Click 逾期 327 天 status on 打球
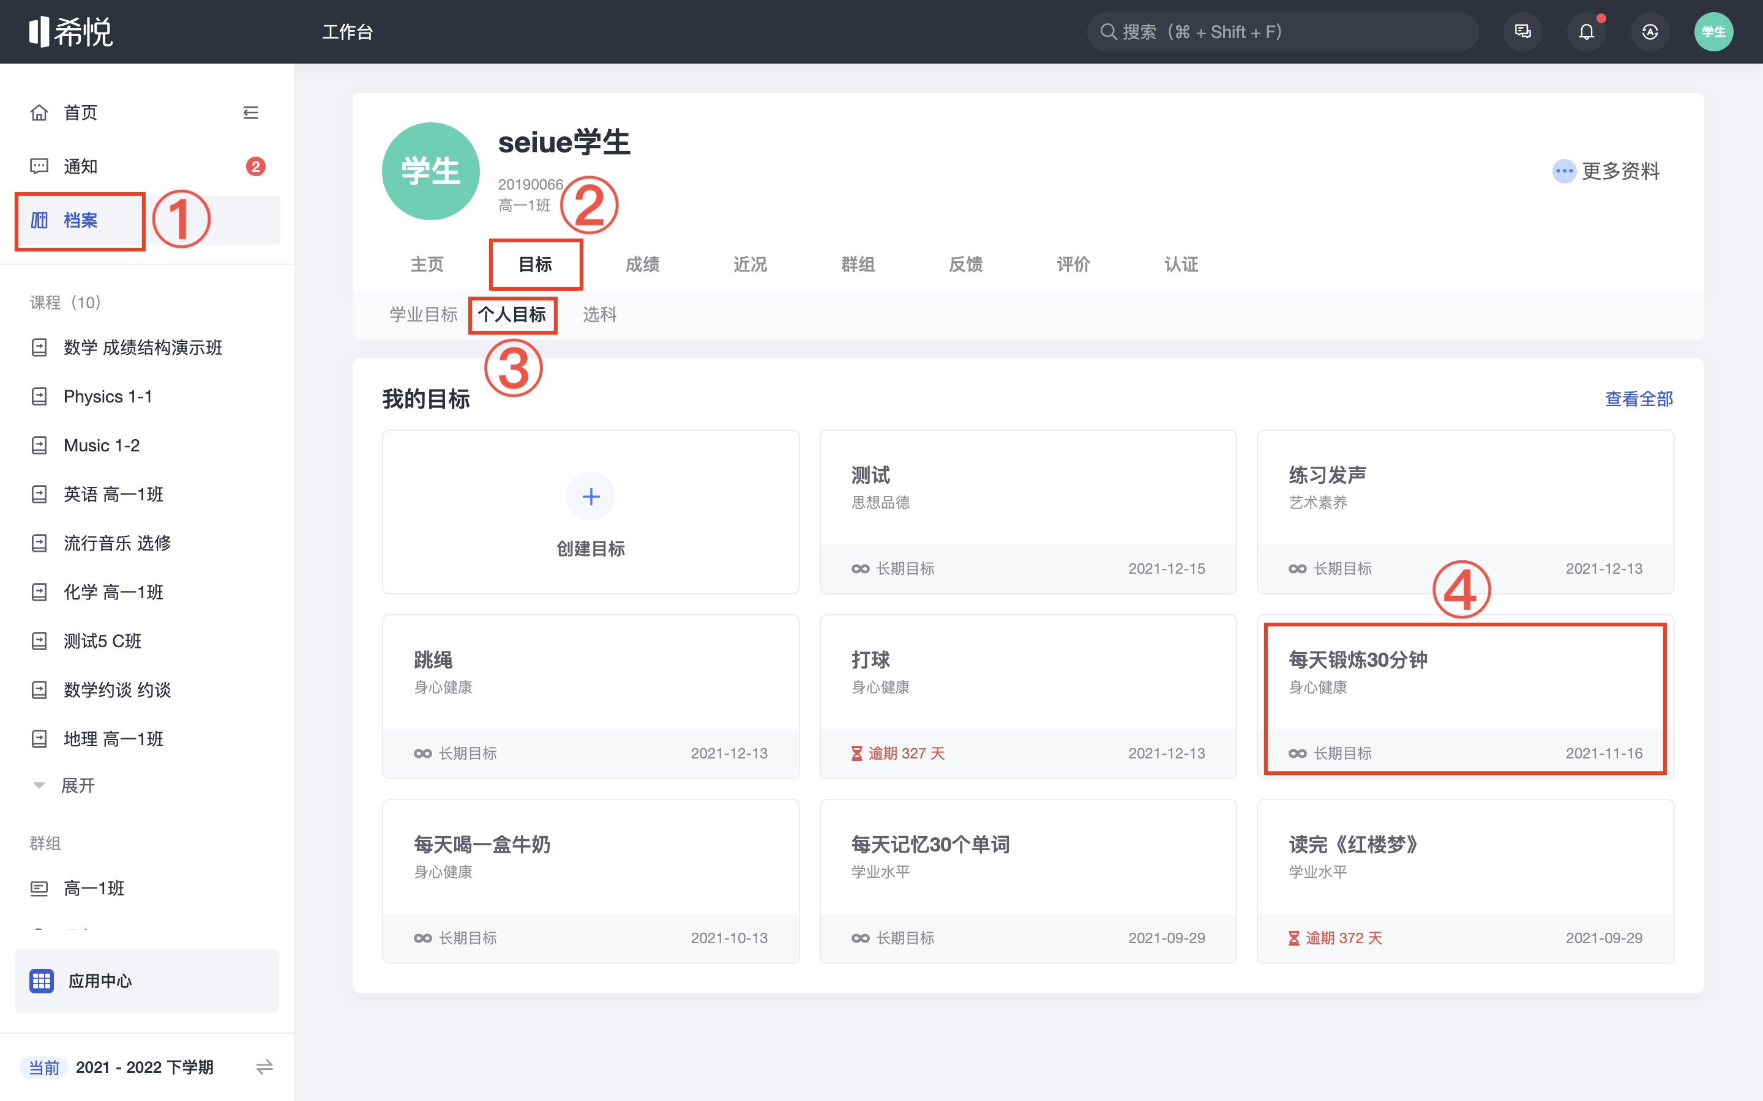 click(898, 753)
